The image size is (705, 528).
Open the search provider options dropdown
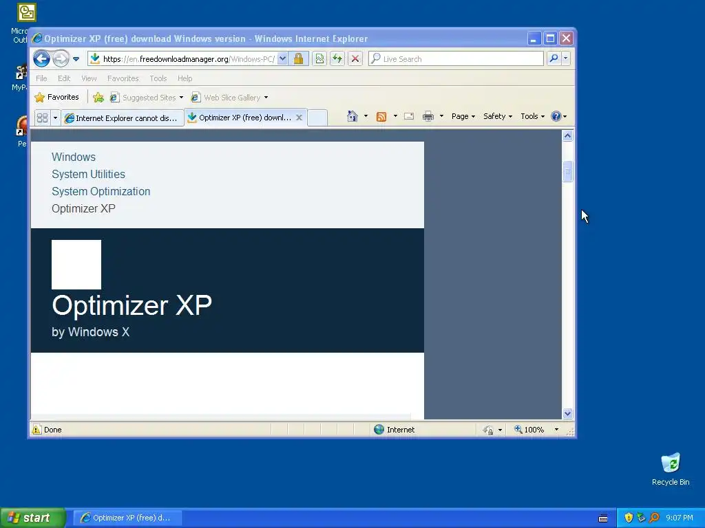(566, 58)
